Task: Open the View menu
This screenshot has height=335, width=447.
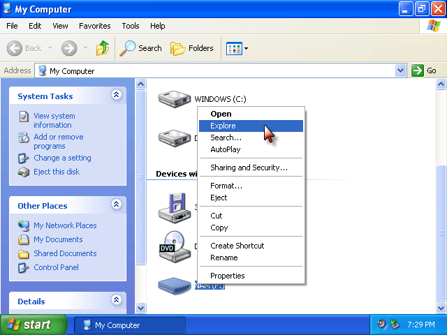Action: (60, 26)
